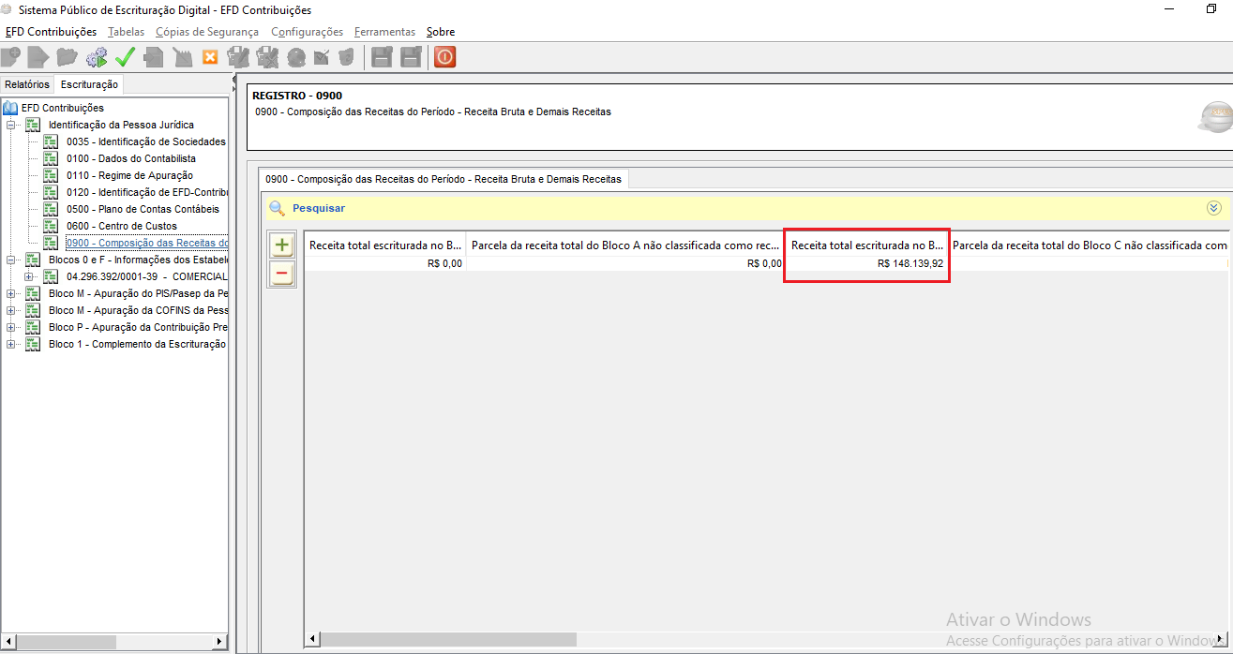Click the orange X toolbar icon

(210, 57)
